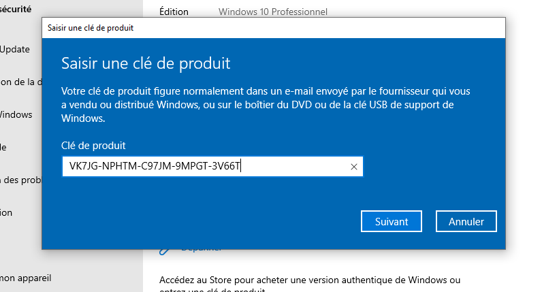The width and height of the screenshot is (542, 292).
Task: Open the Update entry in the sidebar
Action: click(15, 49)
